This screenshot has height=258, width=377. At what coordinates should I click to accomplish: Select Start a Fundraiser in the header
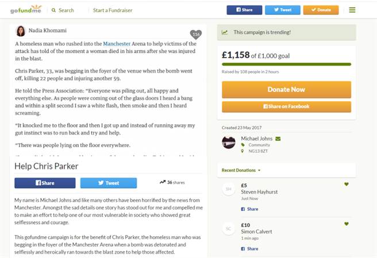pos(113,10)
